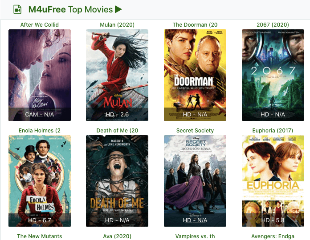Click the CAM - N/A quality badge

pyautogui.click(x=40, y=114)
